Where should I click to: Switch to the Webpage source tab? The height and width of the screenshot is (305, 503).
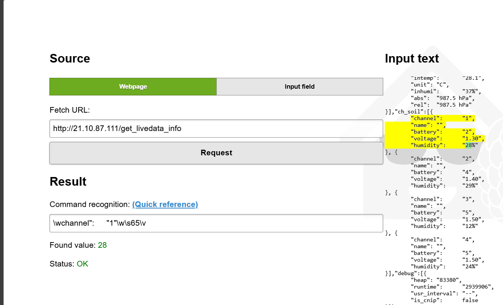pos(133,86)
